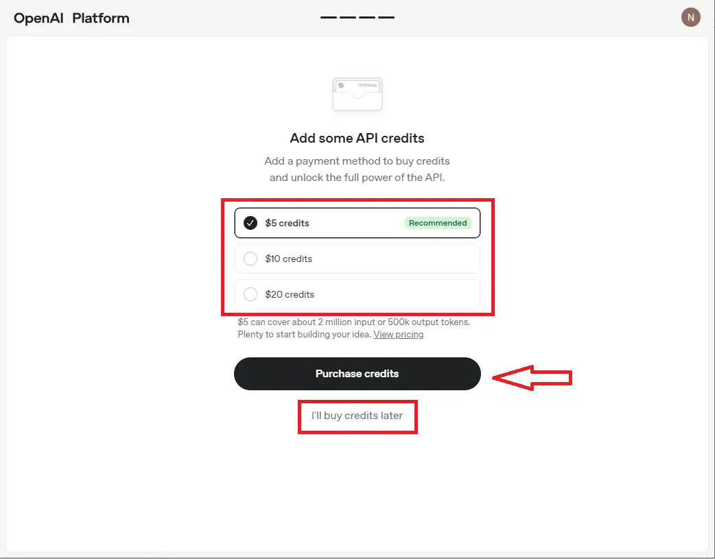This screenshot has width=715, height=559.
Task: Click the Plenty to start building text
Action: coord(304,335)
